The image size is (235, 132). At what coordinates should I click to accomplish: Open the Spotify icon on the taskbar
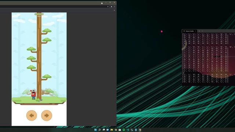tap(124, 130)
